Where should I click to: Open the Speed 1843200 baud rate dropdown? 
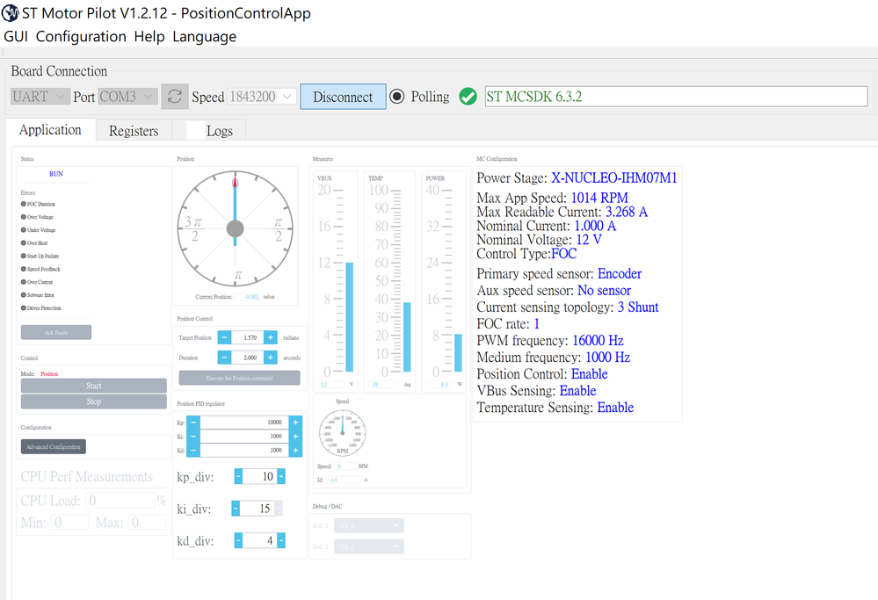pyautogui.click(x=262, y=97)
